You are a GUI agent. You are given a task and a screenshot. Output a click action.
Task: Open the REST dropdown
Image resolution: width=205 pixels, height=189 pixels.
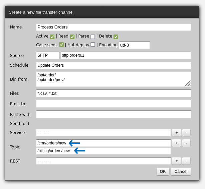tap(104, 161)
